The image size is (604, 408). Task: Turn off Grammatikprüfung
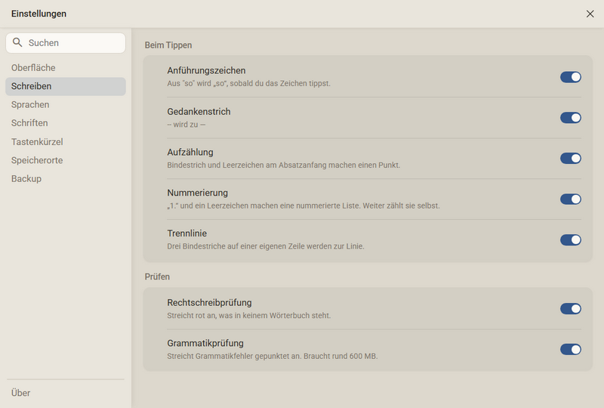click(571, 349)
